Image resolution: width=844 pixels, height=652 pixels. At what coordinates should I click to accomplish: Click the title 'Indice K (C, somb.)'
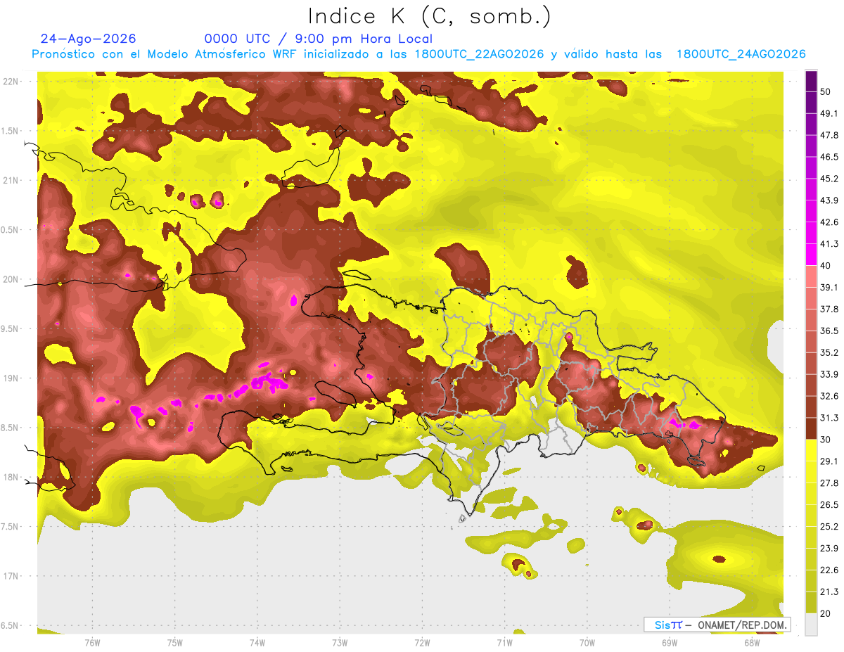(x=429, y=16)
